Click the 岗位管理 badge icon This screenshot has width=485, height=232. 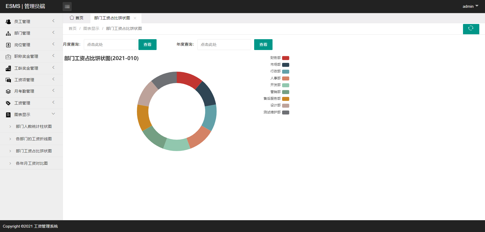pos(8,45)
